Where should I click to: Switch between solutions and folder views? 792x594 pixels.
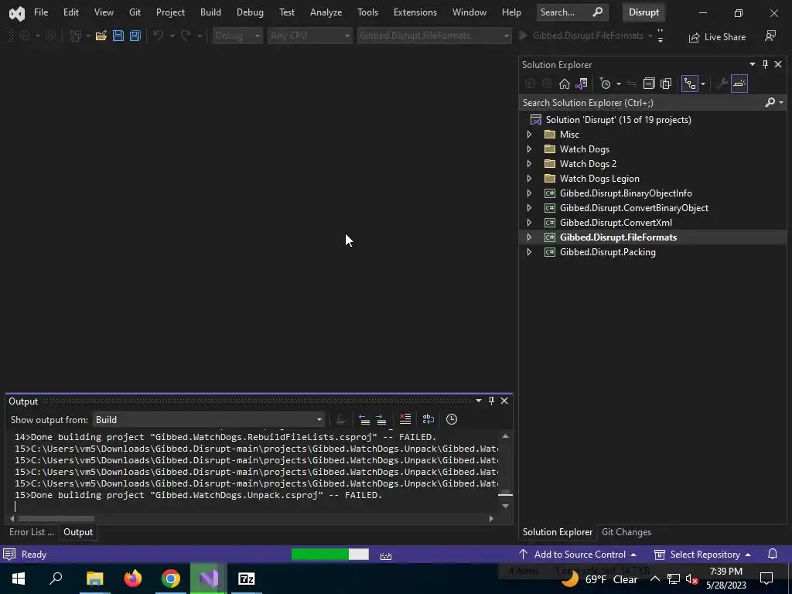pos(582,84)
